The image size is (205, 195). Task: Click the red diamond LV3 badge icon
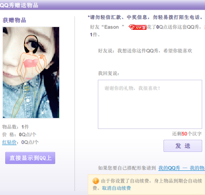pyautogui.click(x=137, y=27)
